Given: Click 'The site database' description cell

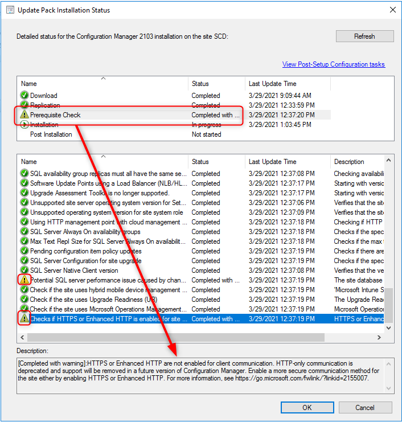Looking at the screenshot, I should coord(358,280).
